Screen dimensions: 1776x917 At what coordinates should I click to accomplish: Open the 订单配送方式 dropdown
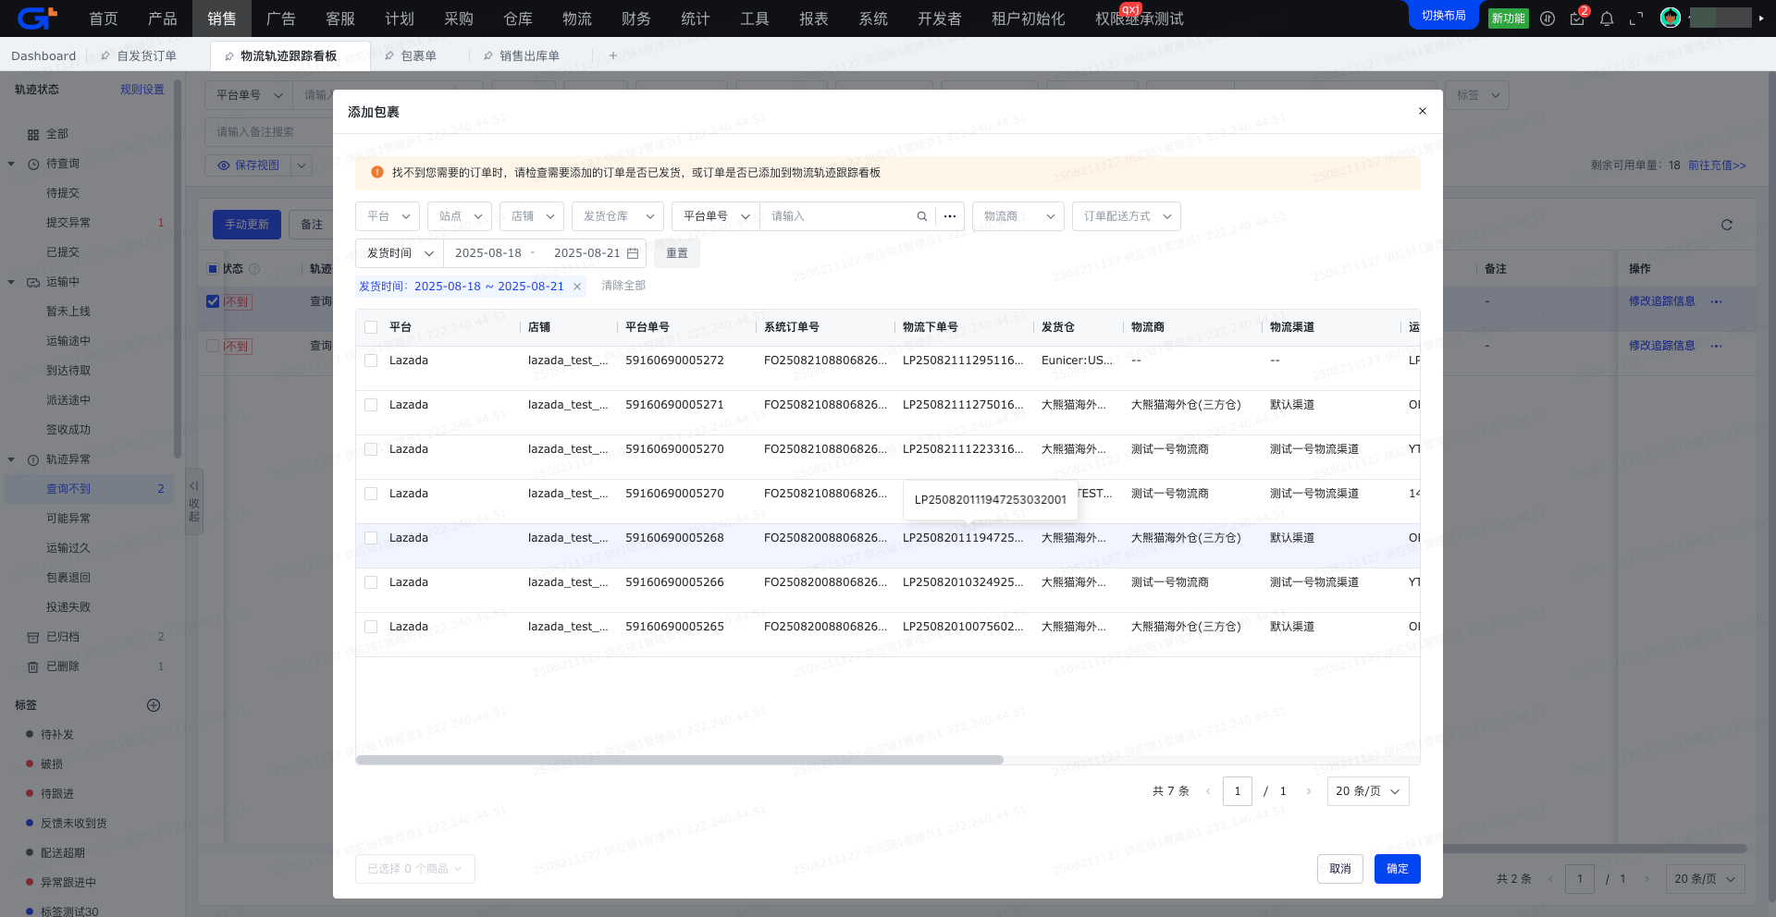[x=1127, y=216]
